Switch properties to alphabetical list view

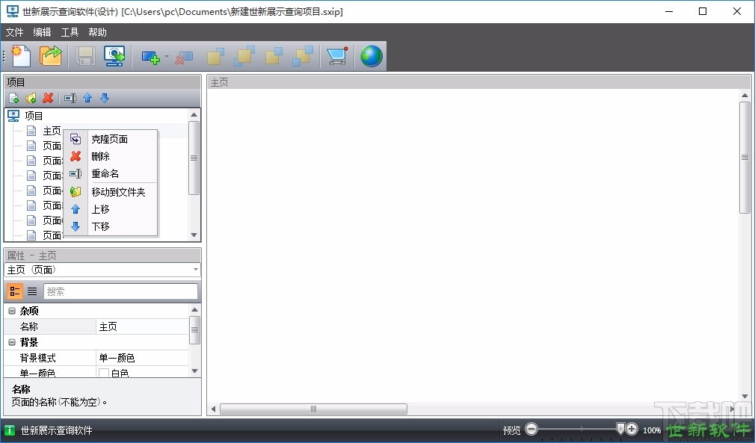click(x=32, y=291)
